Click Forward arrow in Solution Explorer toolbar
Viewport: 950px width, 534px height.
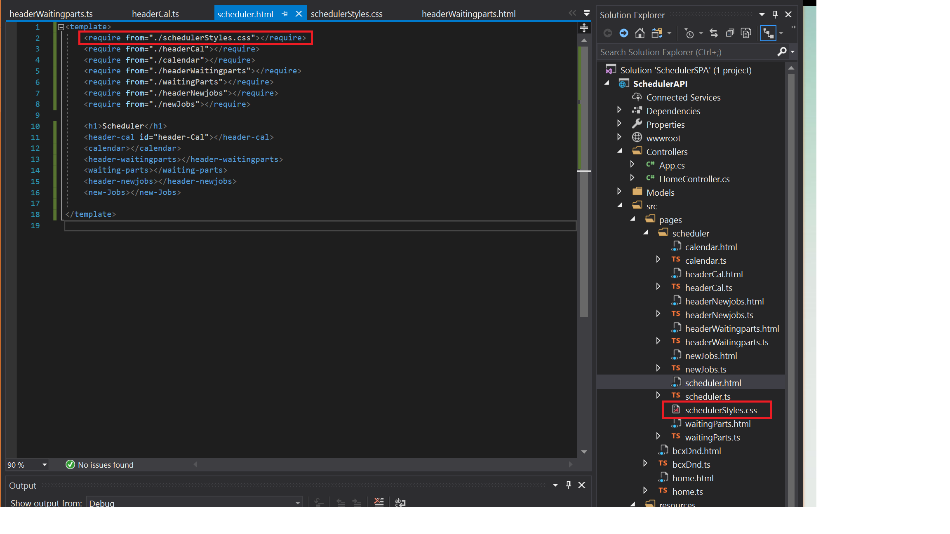click(624, 33)
